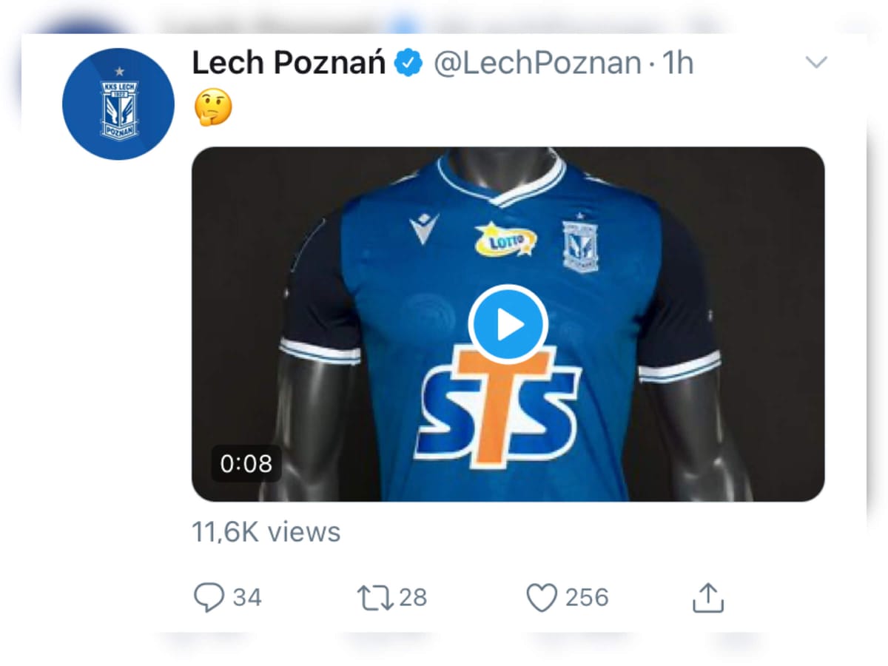
Task: Open the reply composer via speech bubble icon
Action: [x=210, y=596]
